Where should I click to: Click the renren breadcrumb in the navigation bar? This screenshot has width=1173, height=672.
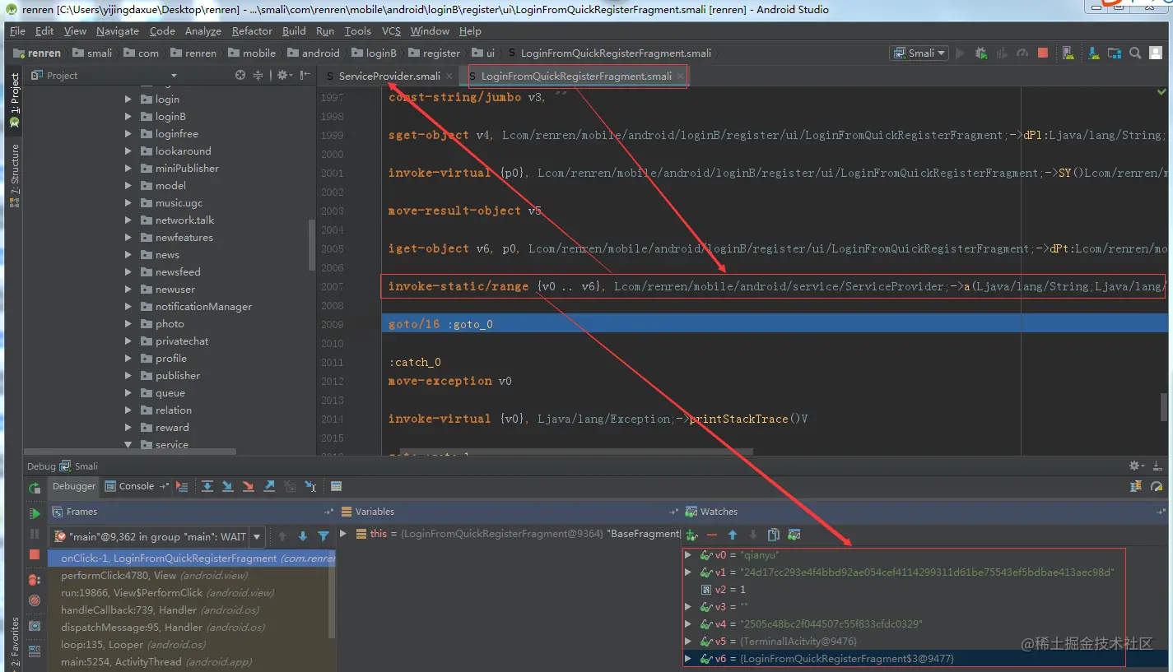click(x=36, y=53)
